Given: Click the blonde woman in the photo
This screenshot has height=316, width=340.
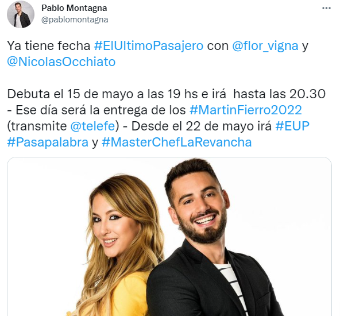Looking at the screenshot, I should 117,245.
